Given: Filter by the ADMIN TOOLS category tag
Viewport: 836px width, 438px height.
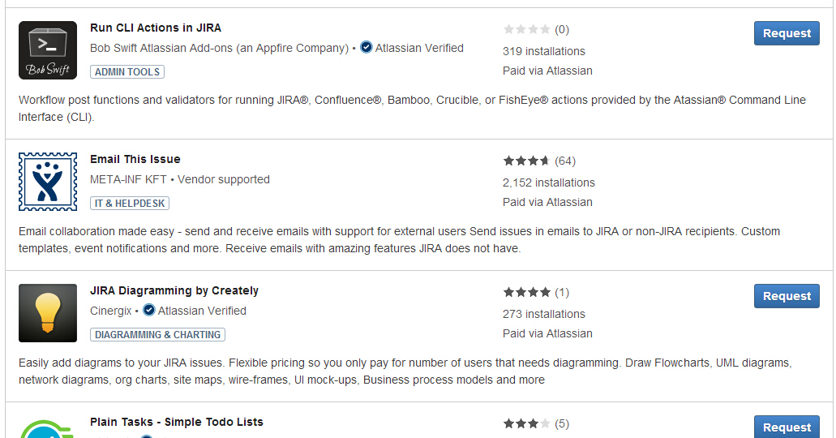Looking at the screenshot, I should [127, 72].
